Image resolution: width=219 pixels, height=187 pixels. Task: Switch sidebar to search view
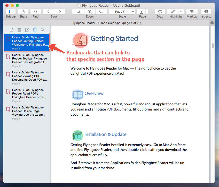[x=43, y=30]
